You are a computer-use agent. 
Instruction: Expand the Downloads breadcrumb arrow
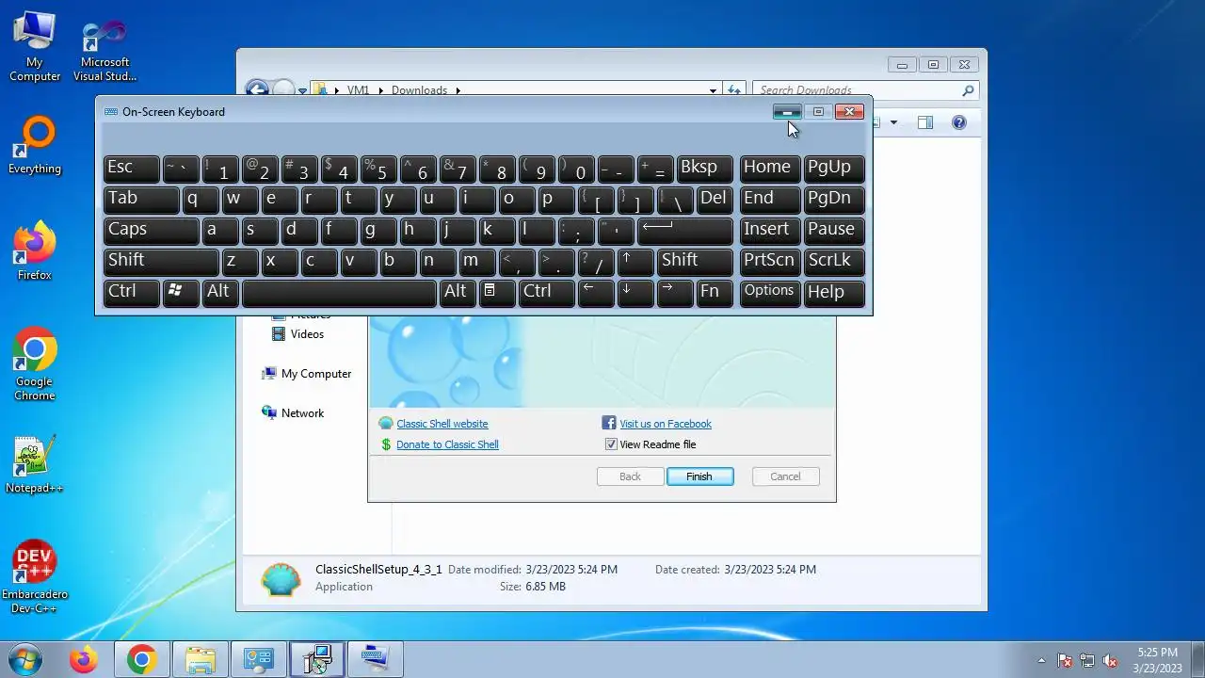tap(458, 90)
